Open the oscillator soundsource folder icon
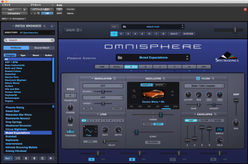The width and height of the screenshot is (248, 164). (133, 97)
